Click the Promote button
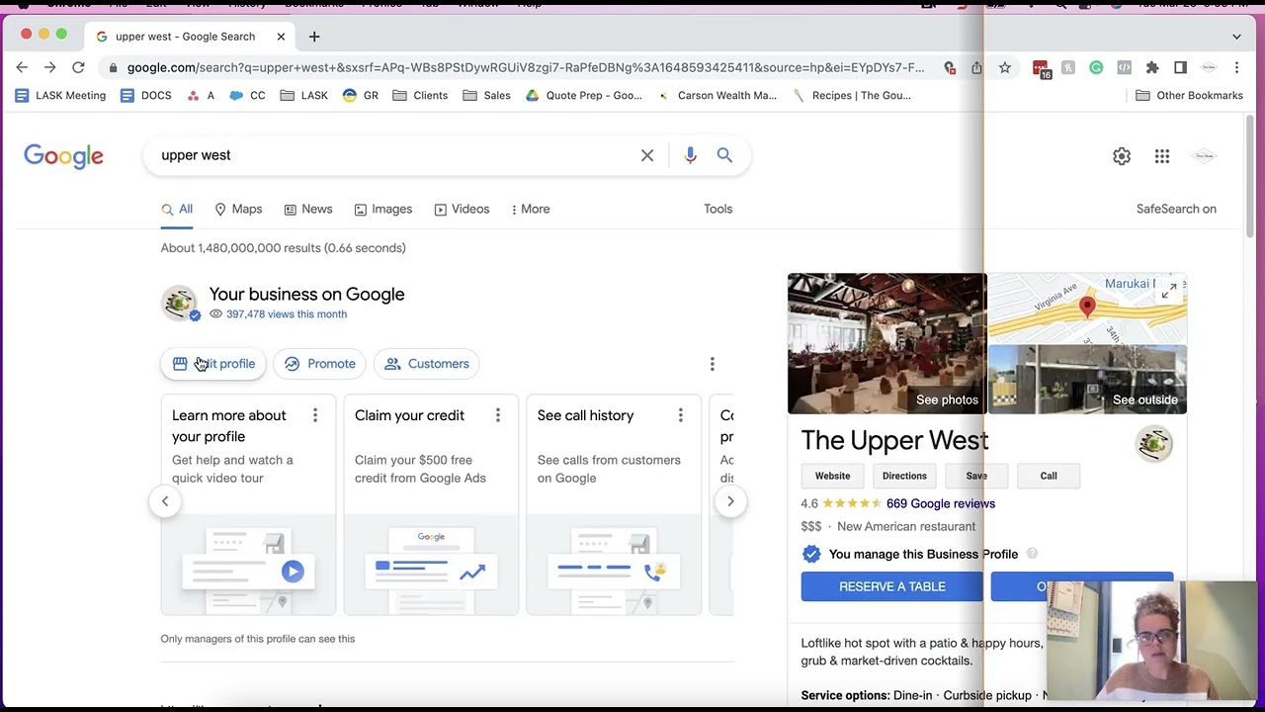Viewport: 1265px width, 712px height. coord(320,364)
